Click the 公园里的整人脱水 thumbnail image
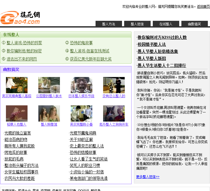The width and height of the screenshot is (210, 191). click(49, 85)
